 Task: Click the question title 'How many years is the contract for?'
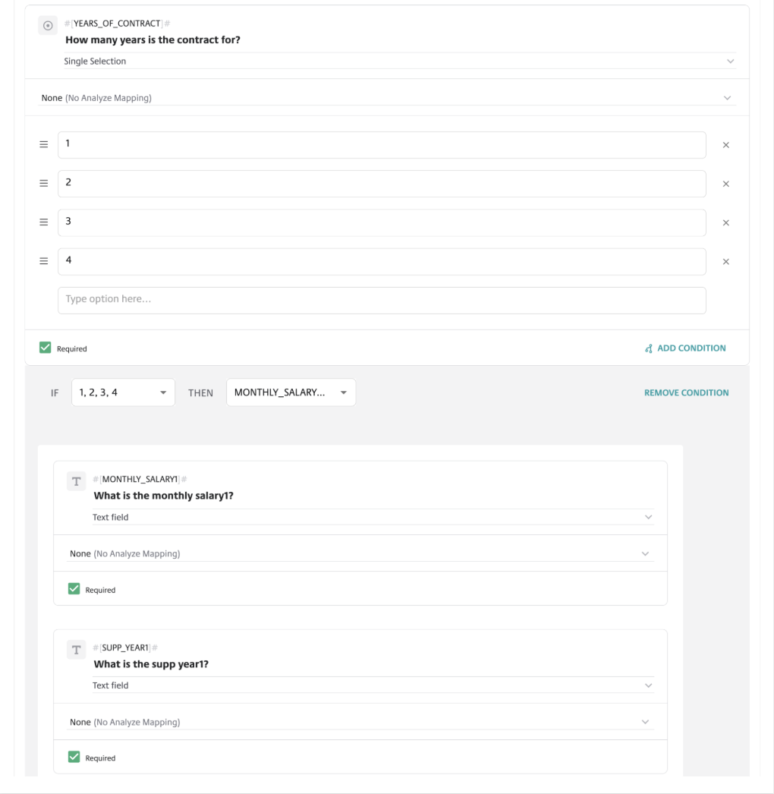tap(153, 39)
